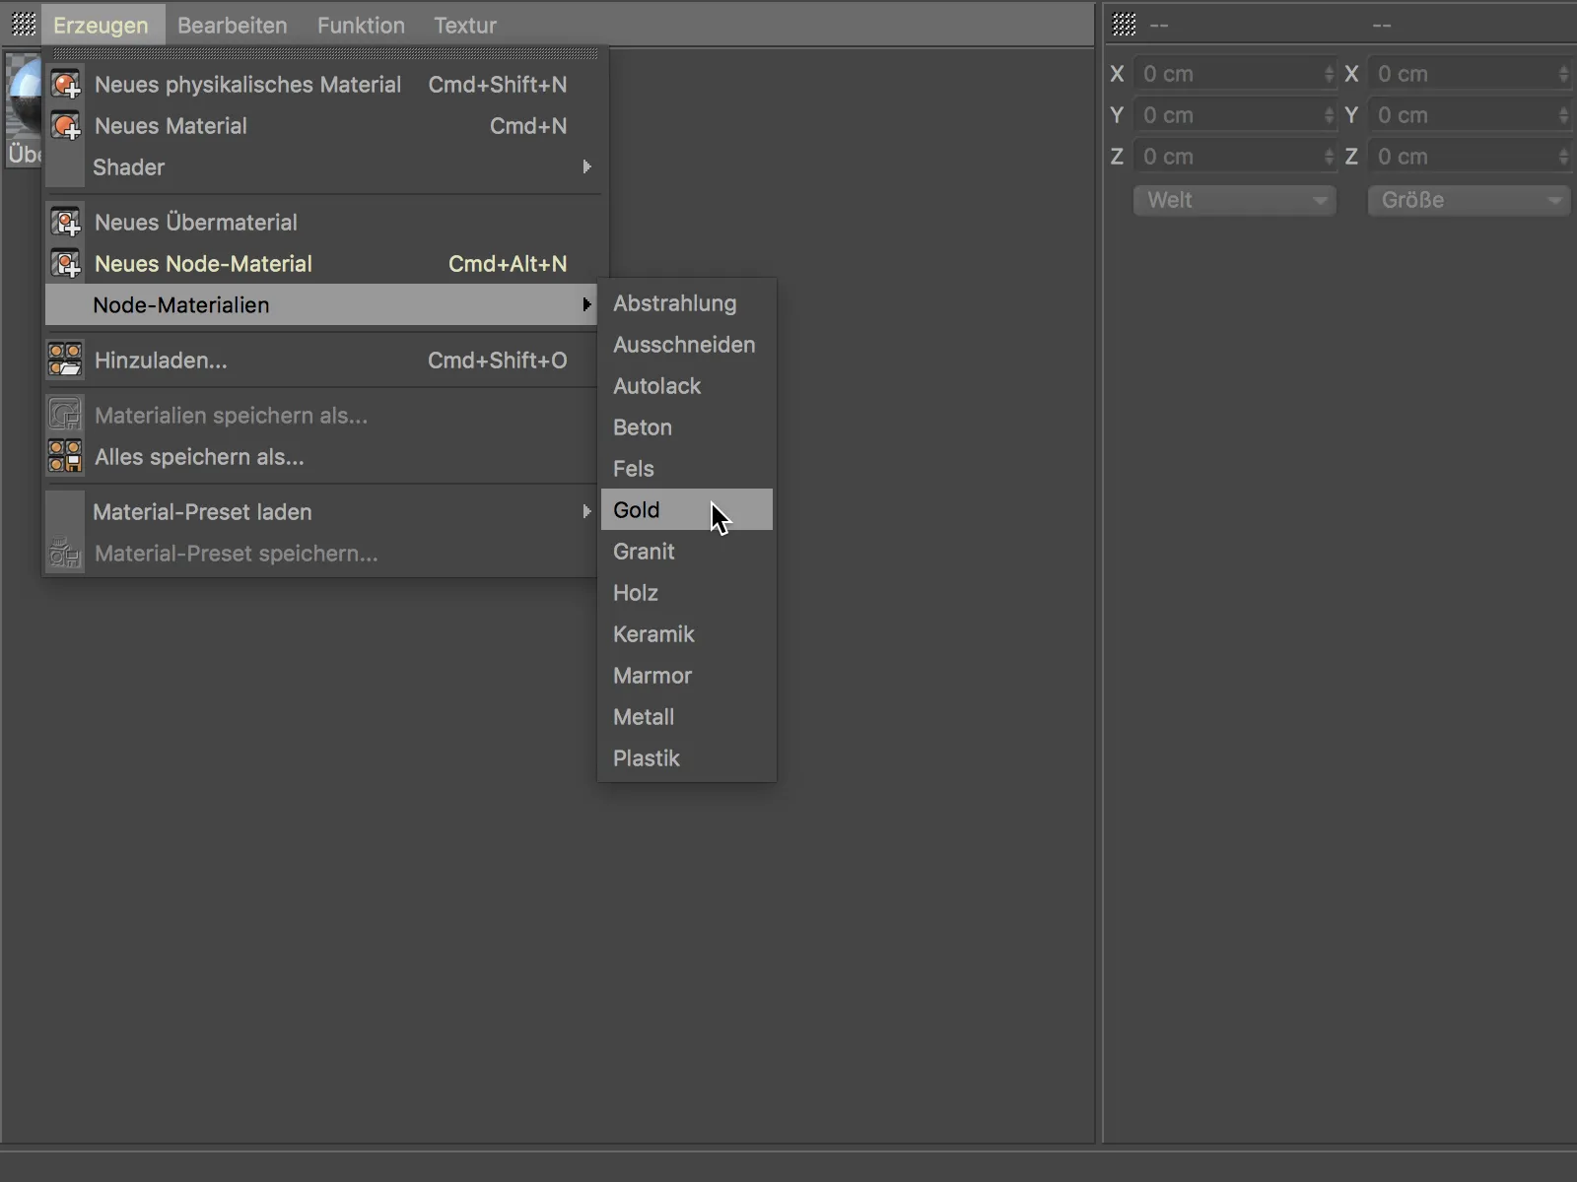Screen dimensions: 1577x1182
Task: Choose Neues Übermaterial entry
Action: tap(322, 223)
